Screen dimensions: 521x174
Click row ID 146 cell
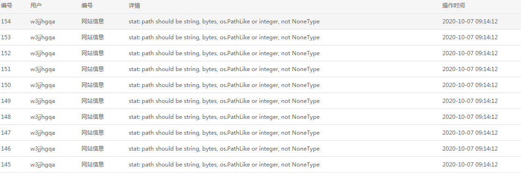pyautogui.click(x=6, y=149)
